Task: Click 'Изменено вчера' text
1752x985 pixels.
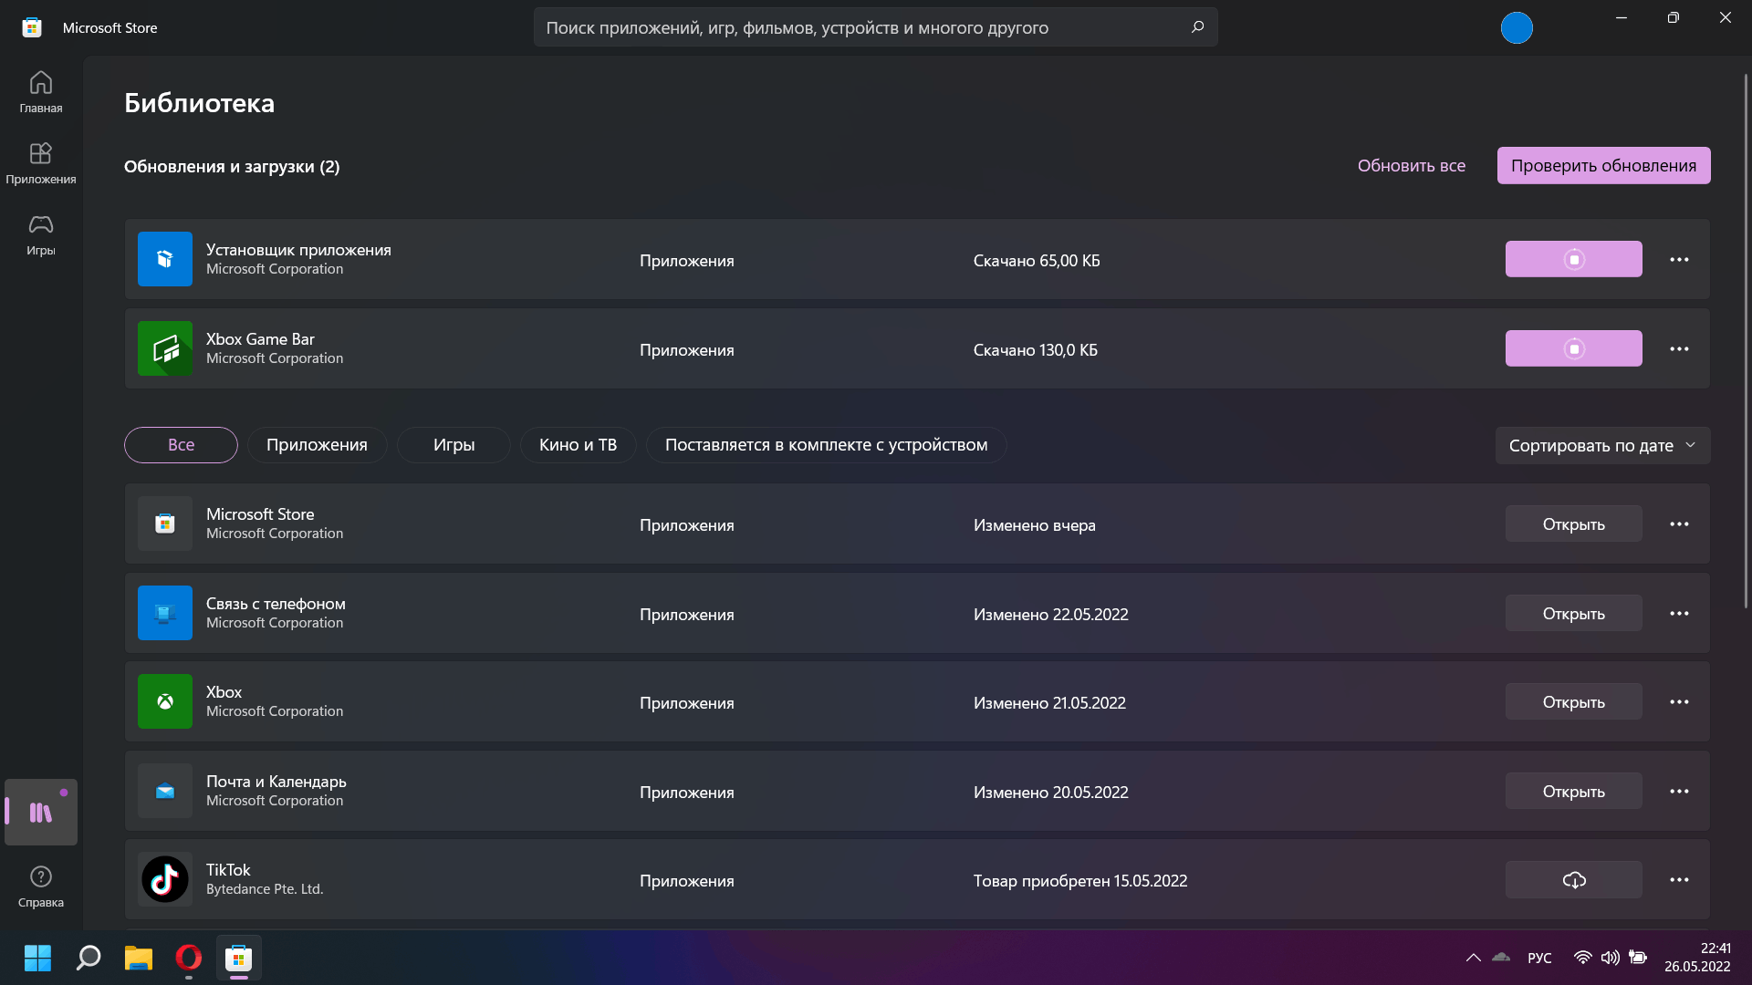Action: pos(1034,524)
